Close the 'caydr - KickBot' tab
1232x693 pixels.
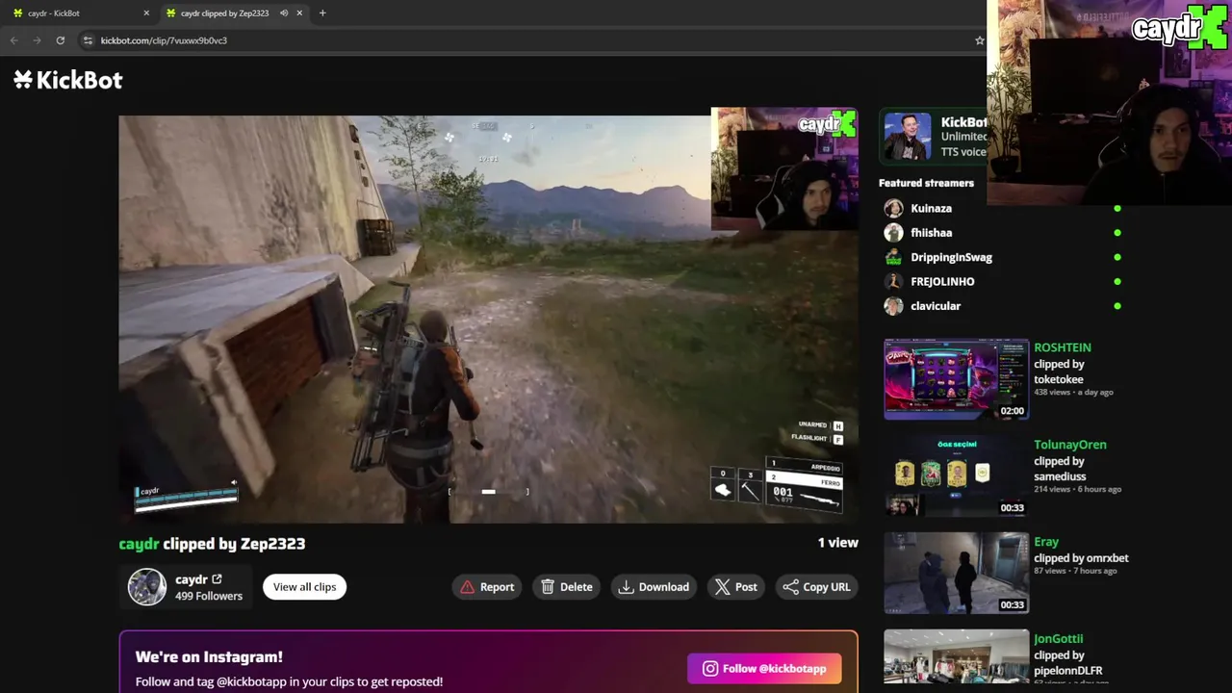click(x=146, y=13)
